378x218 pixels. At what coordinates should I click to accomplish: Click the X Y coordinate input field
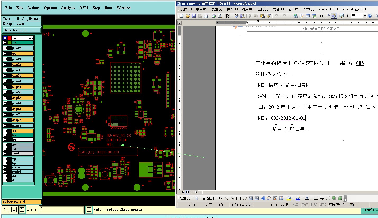(x=62, y=210)
